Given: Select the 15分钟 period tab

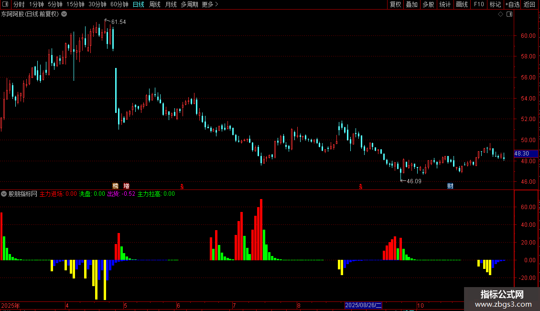Looking at the screenshot, I should coord(76,4).
